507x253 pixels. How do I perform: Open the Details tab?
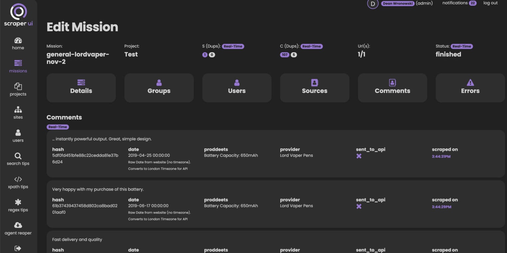click(81, 88)
